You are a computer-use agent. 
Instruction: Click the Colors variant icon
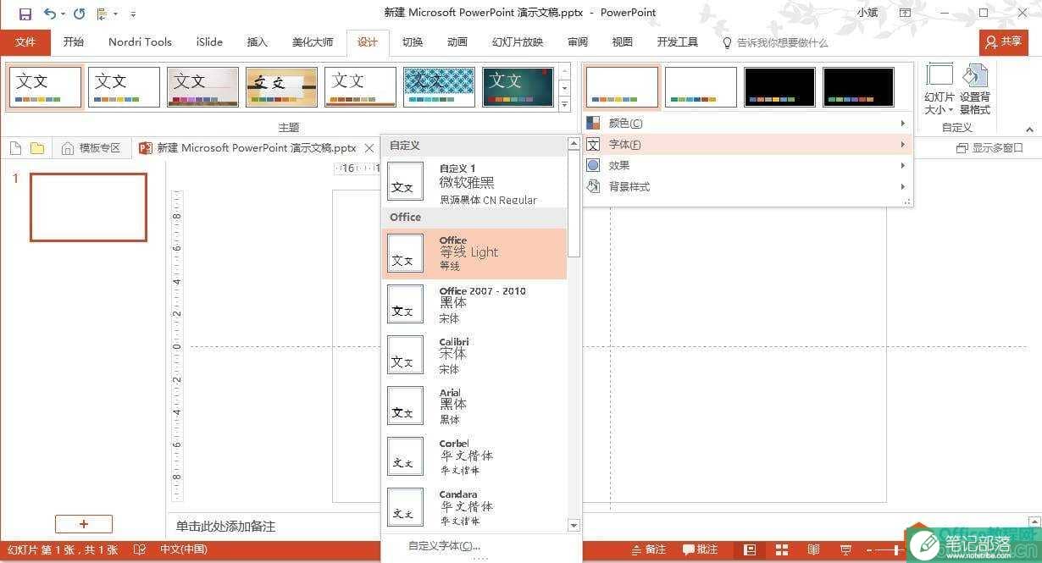[593, 123]
